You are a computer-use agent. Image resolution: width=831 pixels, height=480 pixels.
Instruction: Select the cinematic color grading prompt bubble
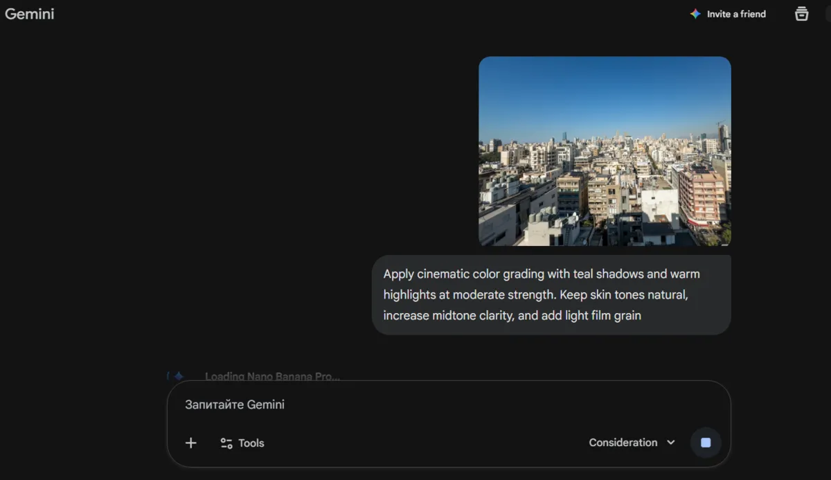[x=551, y=294]
